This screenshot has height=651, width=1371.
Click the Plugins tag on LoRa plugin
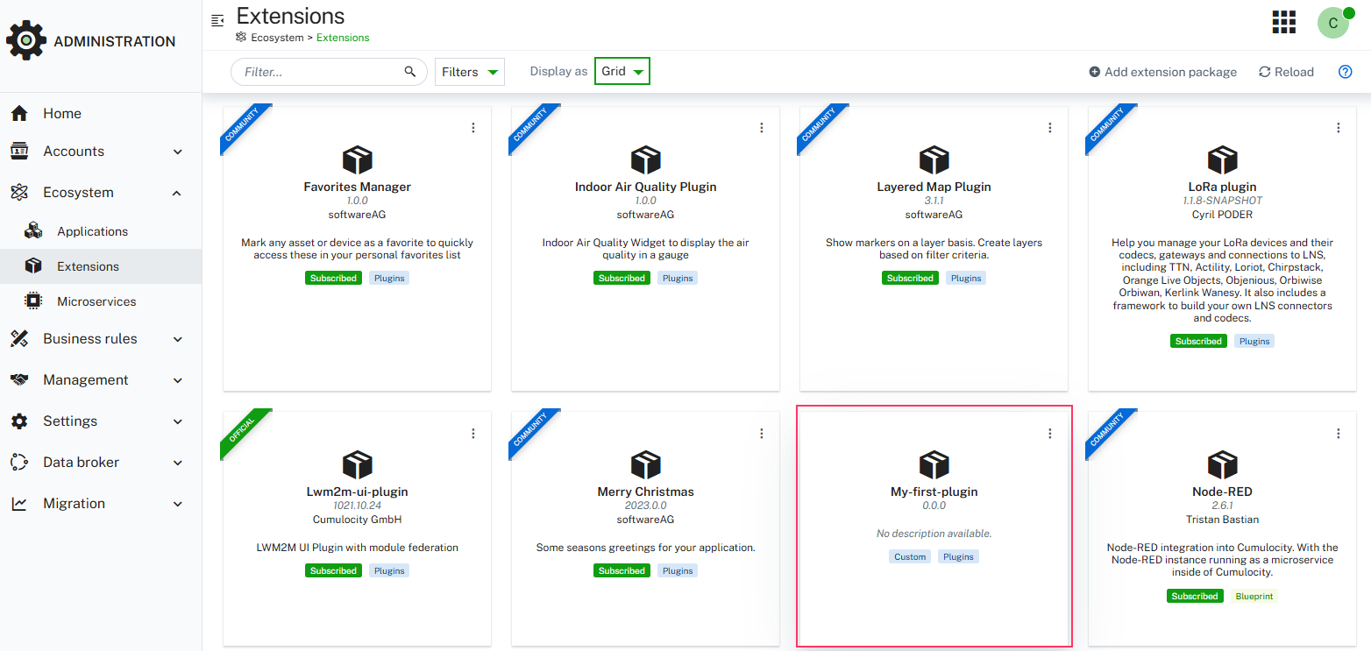point(1254,341)
